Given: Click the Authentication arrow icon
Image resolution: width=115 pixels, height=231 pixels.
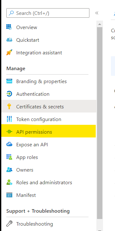Looking at the screenshot, I should 9,94.
